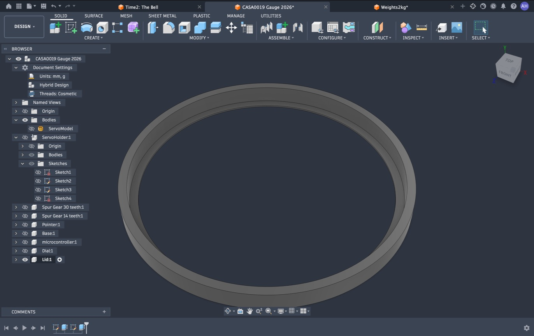The height and width of the screenshot is (336, 534).
Task: Open the Help question mark icon
Action: pyautogui.click(x=513, y=6)
